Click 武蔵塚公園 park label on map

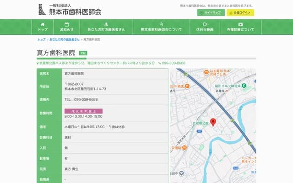[x=200, y=123]
